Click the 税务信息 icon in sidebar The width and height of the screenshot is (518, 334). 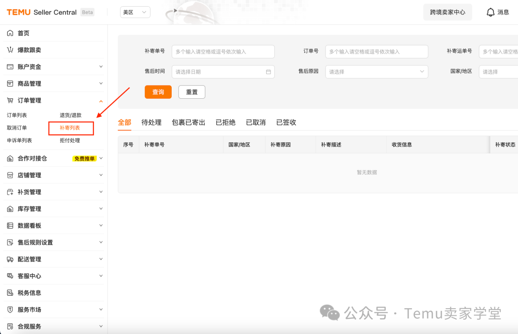pyautogui.click(x=10, y=293)
